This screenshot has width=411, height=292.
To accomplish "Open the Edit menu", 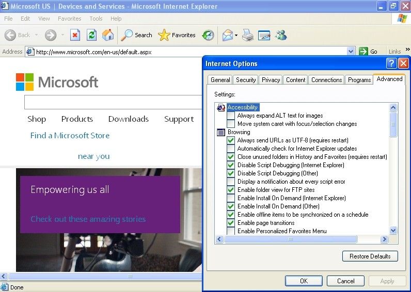I will tap(25, 19).
